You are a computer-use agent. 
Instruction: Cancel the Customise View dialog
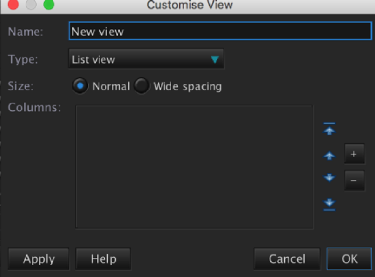tap(287, 258)
